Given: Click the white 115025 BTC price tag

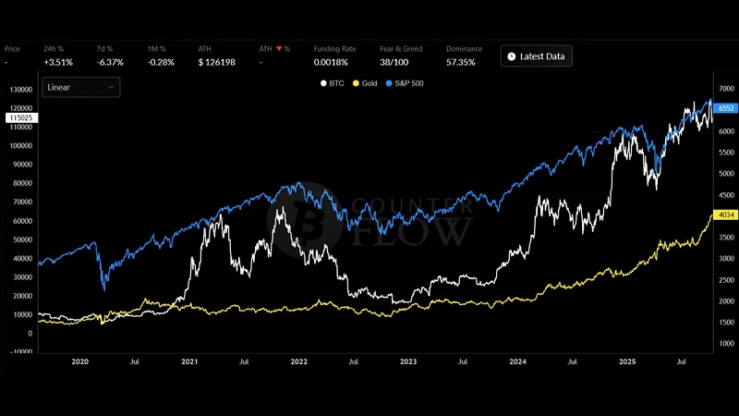Looking at the screenshot, I should tap(19, 118).
